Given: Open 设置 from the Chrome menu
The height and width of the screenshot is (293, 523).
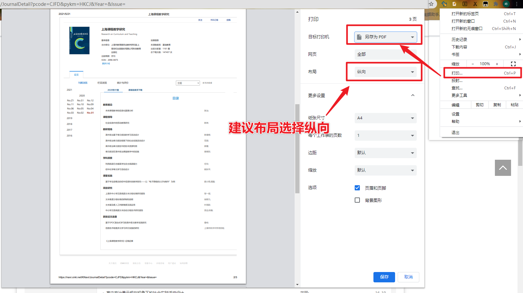Looking at the screenshot, I should 481,114.
